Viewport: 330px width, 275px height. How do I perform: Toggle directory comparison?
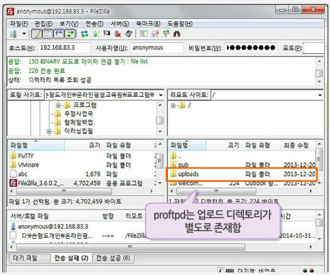point(155,34)
